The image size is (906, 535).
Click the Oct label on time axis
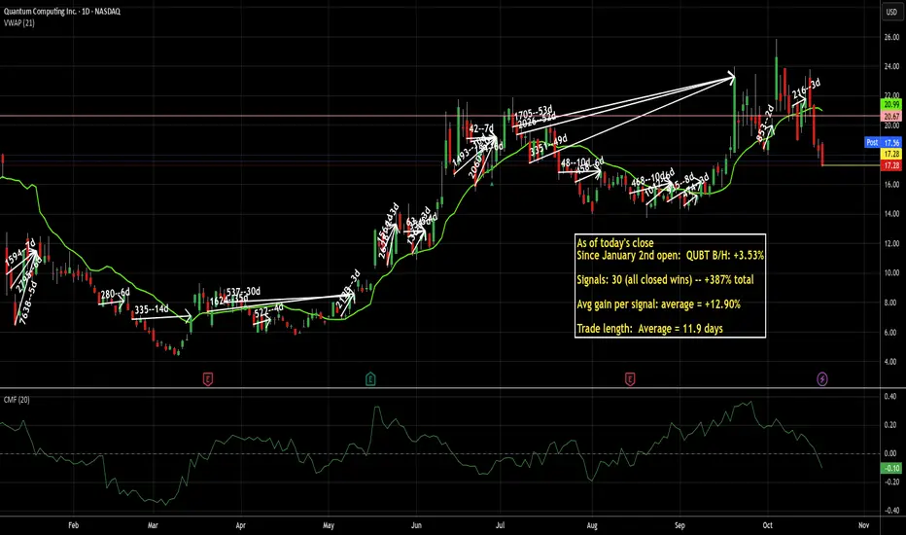(x=767, y=525)
